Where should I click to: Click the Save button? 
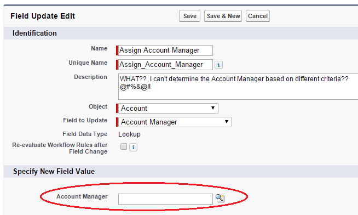tap(189, 16)
